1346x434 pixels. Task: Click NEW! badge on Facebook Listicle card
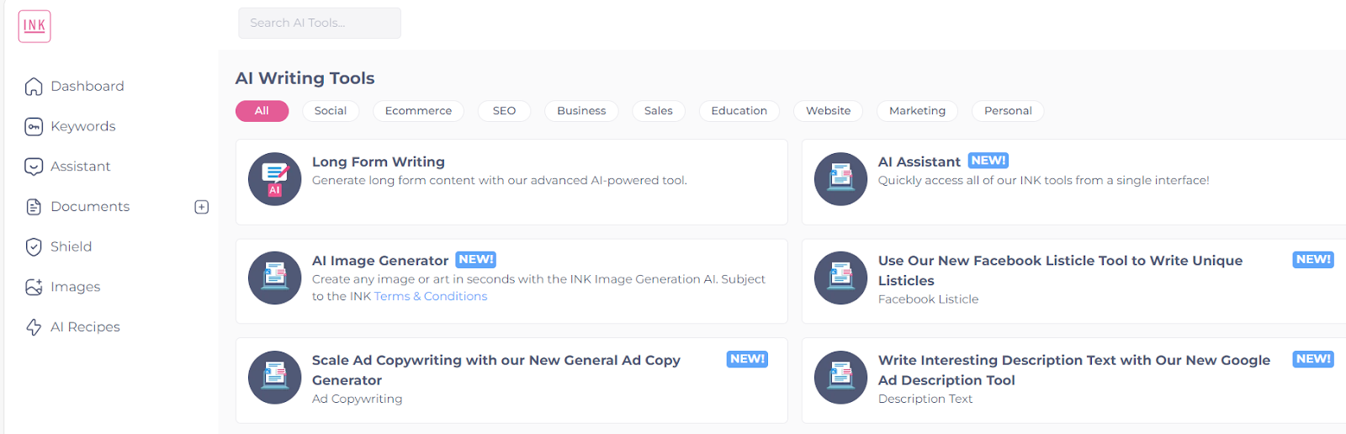point(1313,260)
